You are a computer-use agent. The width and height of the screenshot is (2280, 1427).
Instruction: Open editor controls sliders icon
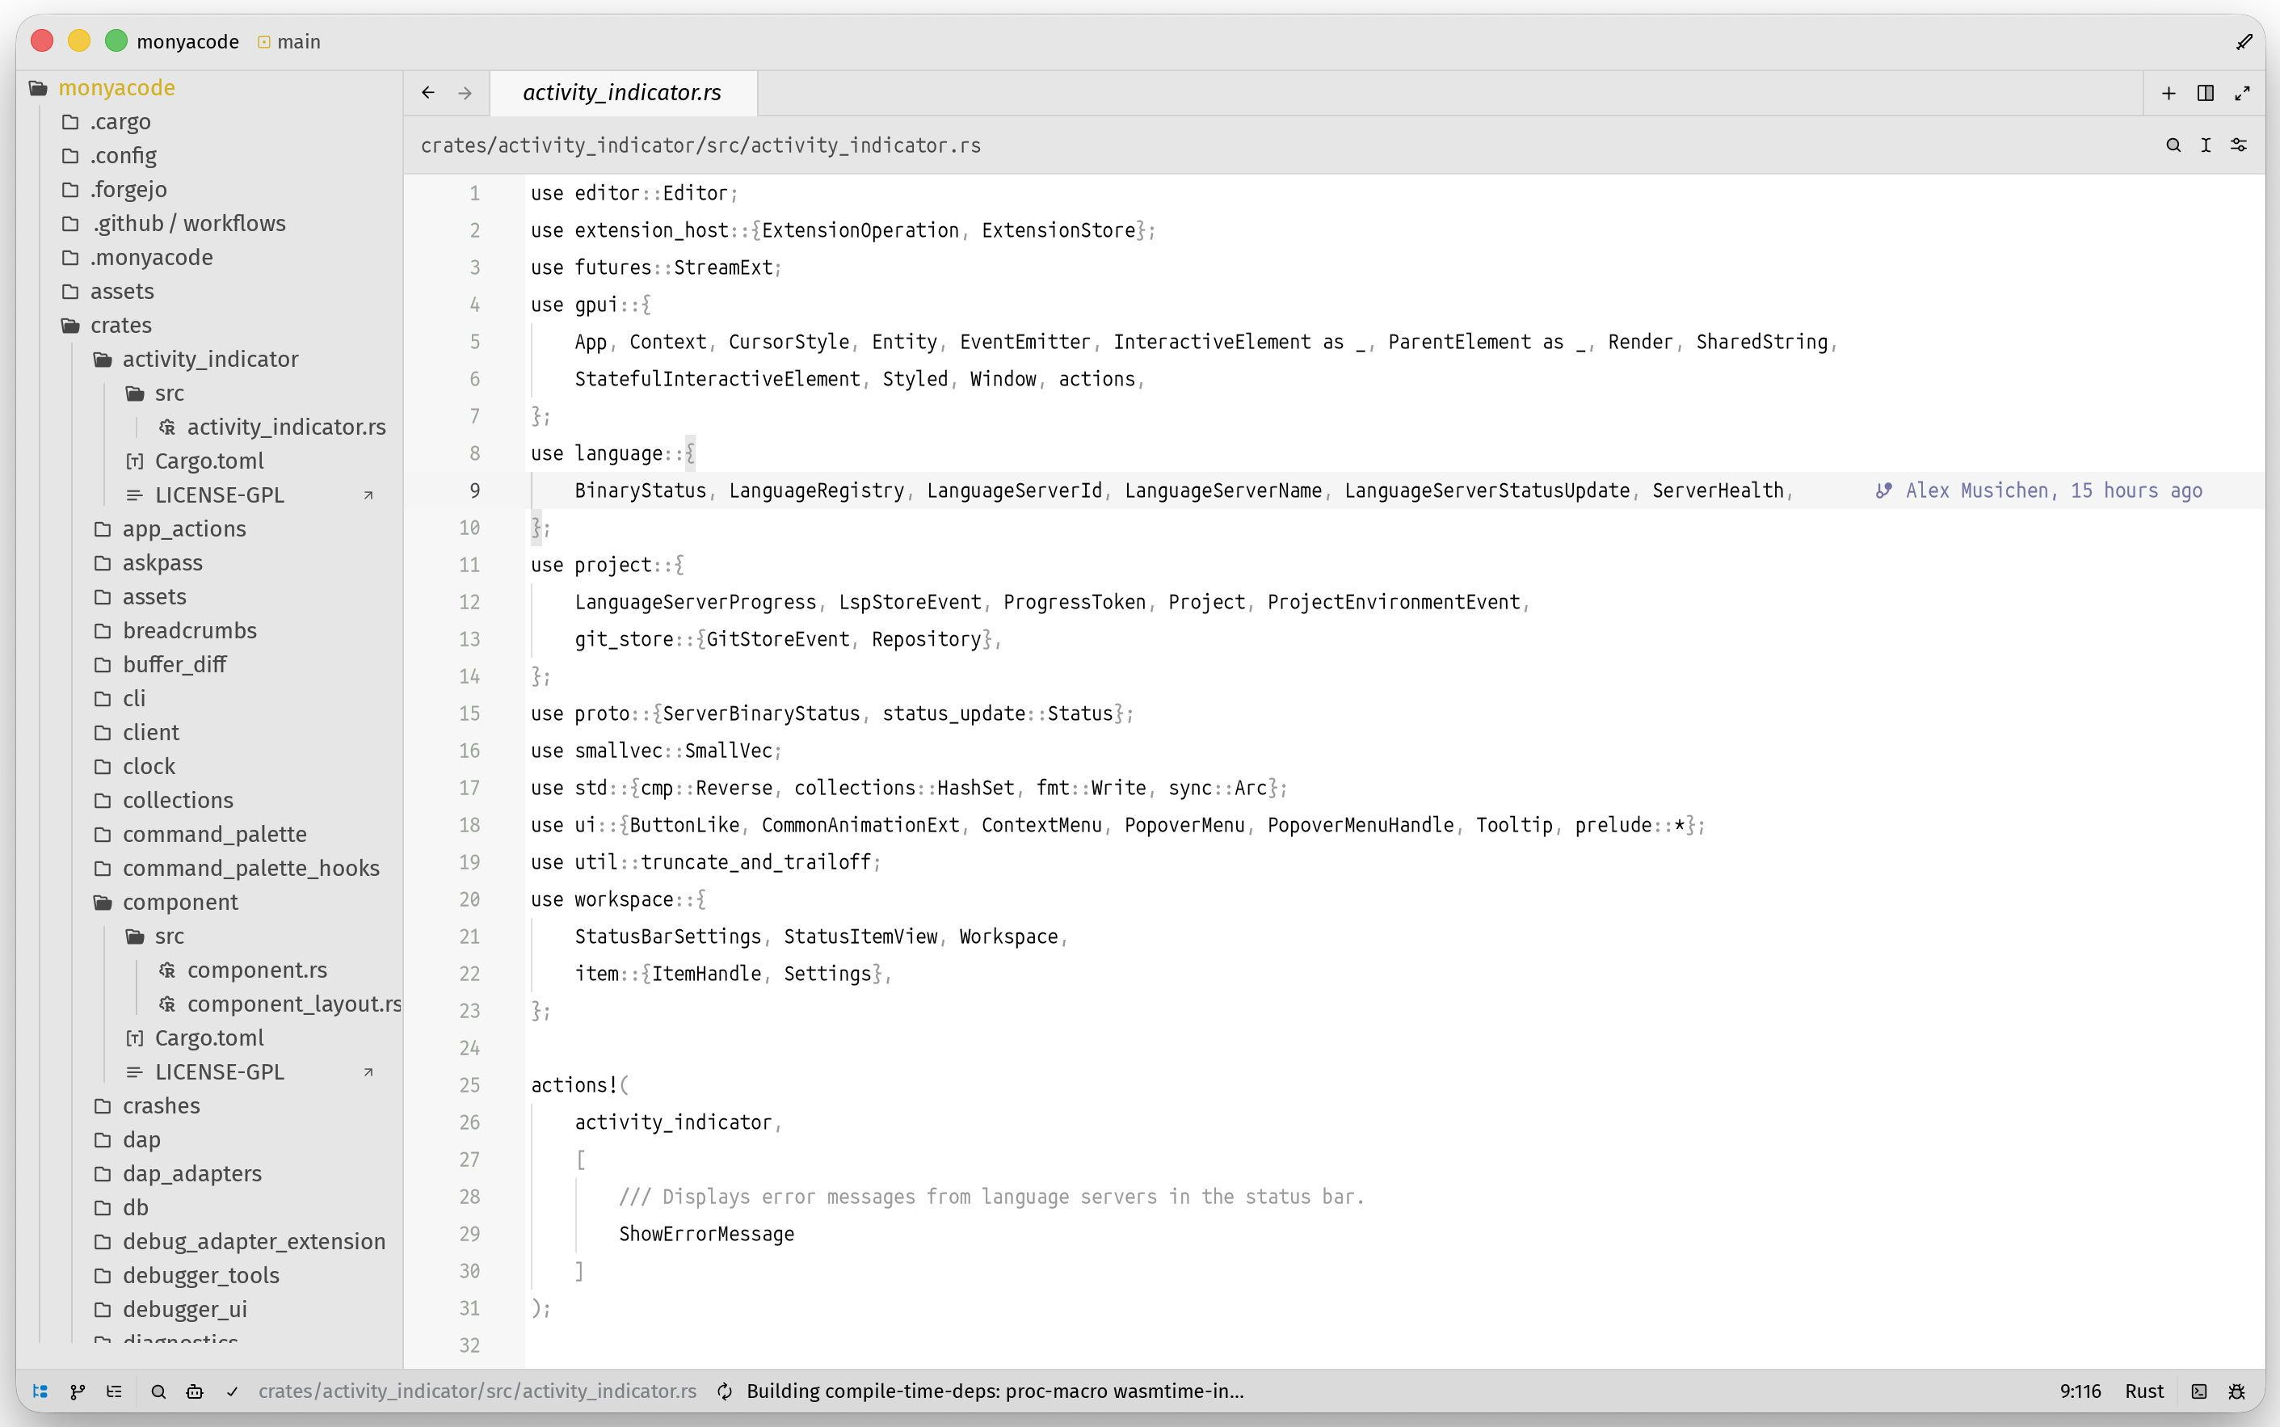tap(2239, 145)
